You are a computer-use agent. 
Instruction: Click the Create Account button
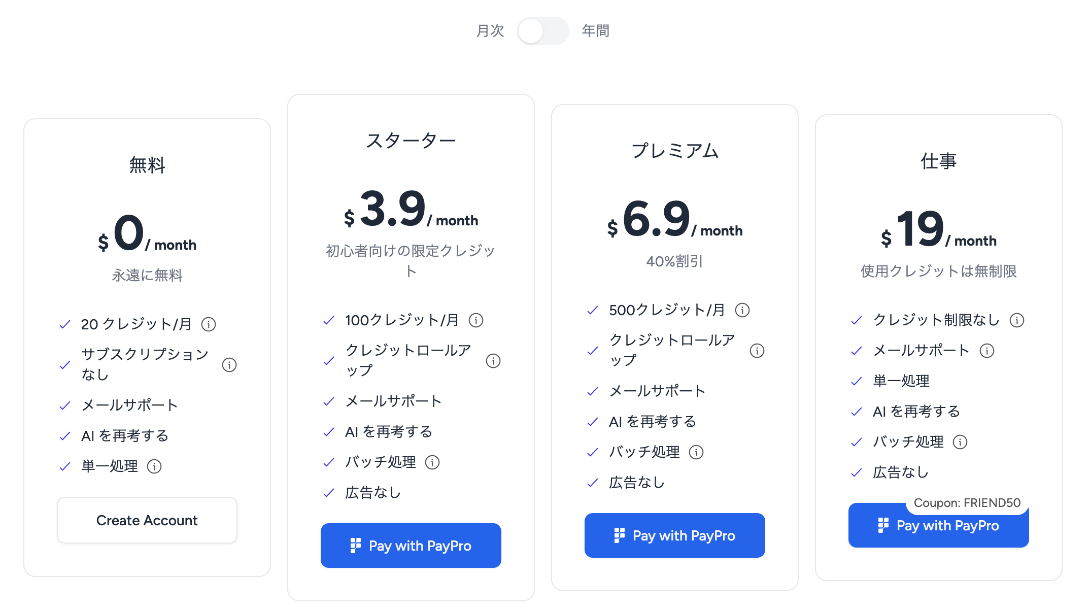pos(147,520)
